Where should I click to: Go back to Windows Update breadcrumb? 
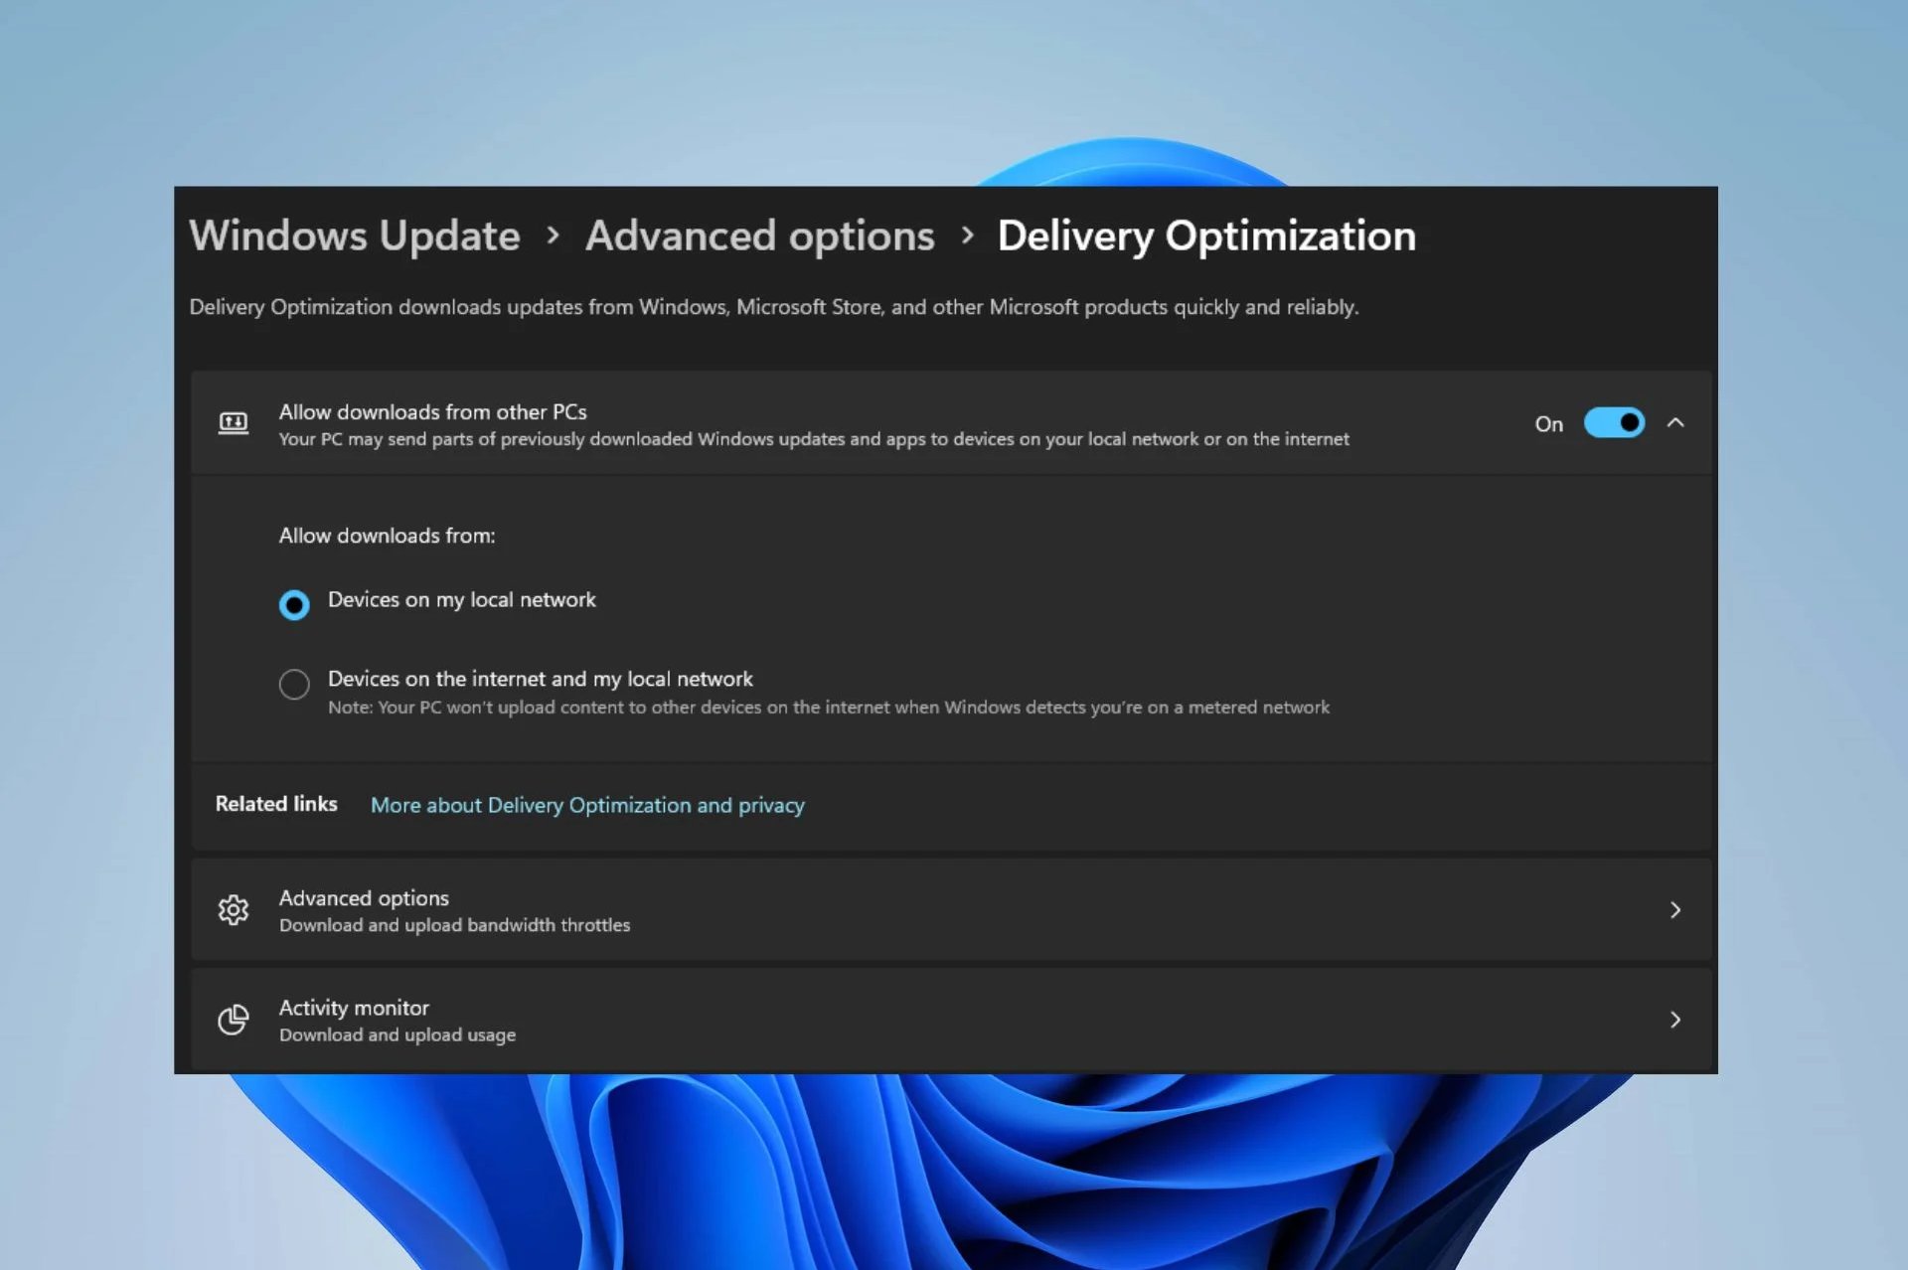pos(355,237)
